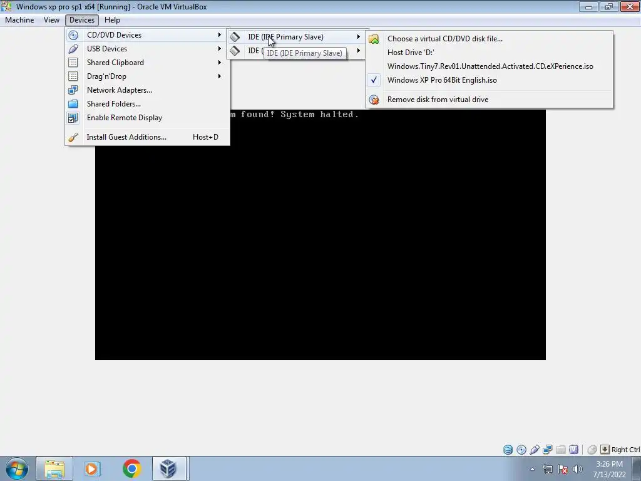The image size is (641, 481).
Task: Click the folder icon for choosing a disk file
Action: pos(374,39)
